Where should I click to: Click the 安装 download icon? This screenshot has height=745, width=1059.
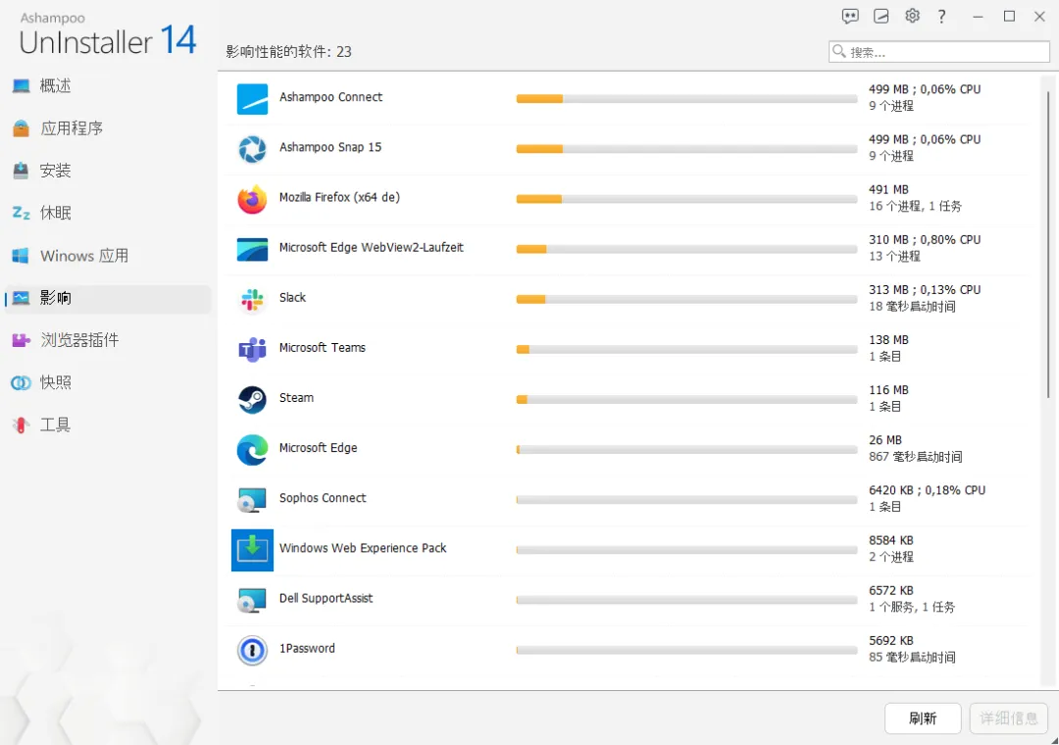(x=21, y=171)
